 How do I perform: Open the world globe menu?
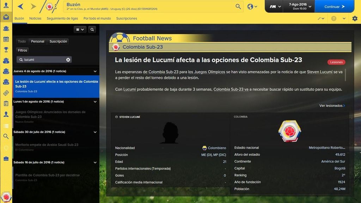coord(252,7)
